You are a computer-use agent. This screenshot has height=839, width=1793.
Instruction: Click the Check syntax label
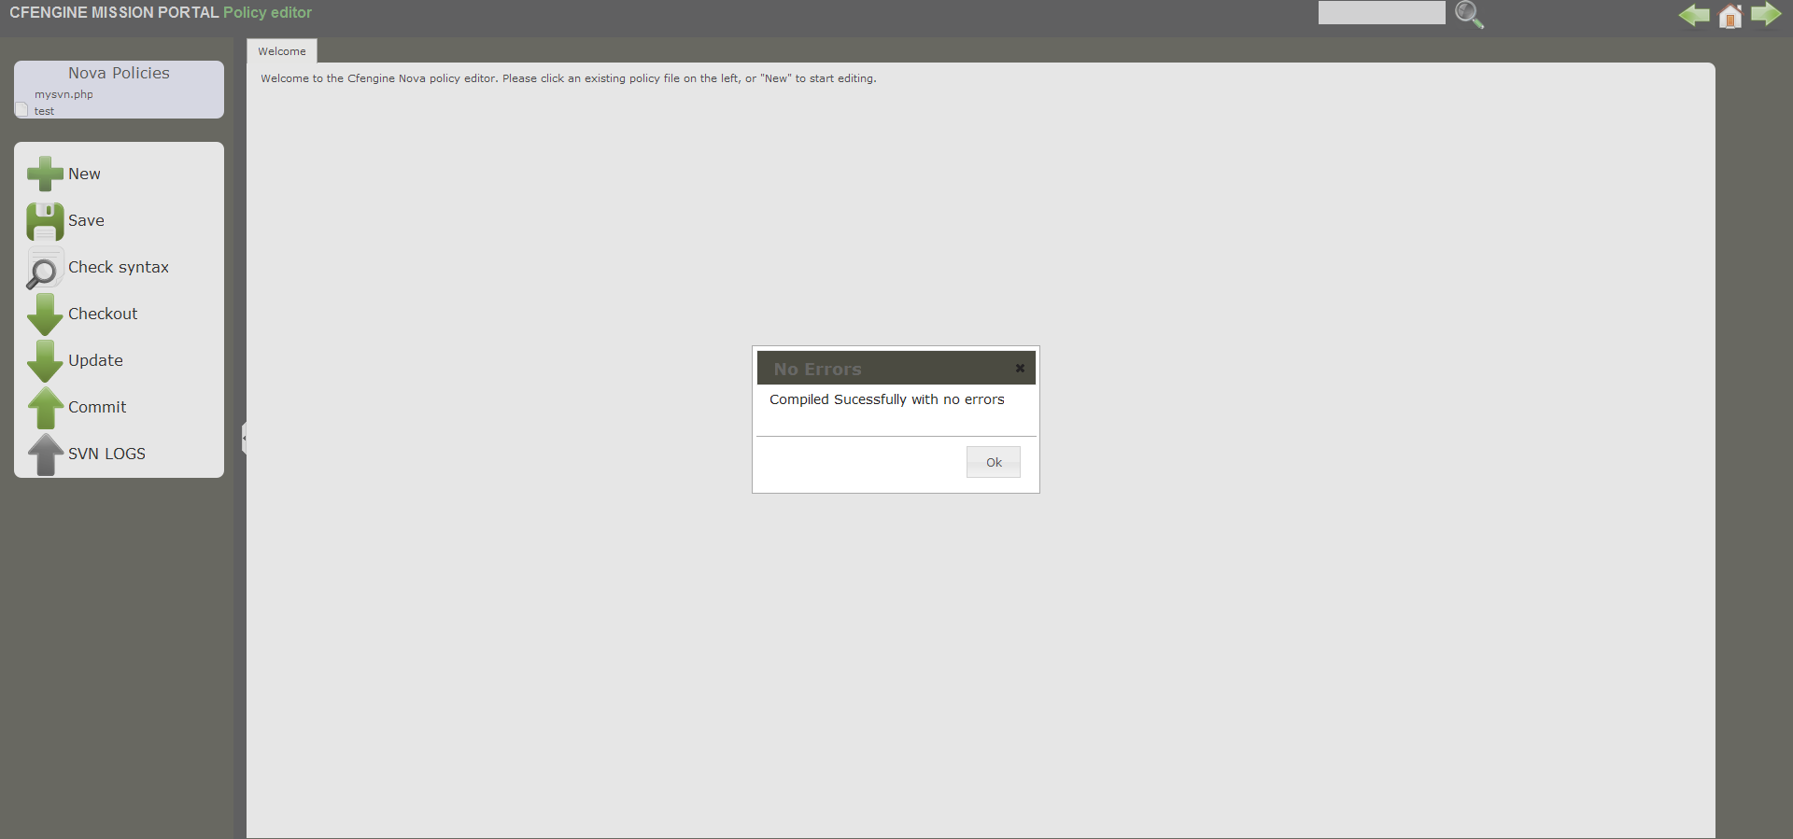pos(119,267)
